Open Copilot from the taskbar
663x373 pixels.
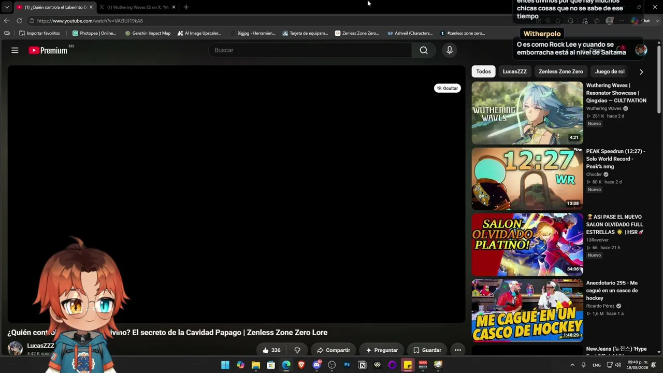pyautogui.click(x=240, y=365)
